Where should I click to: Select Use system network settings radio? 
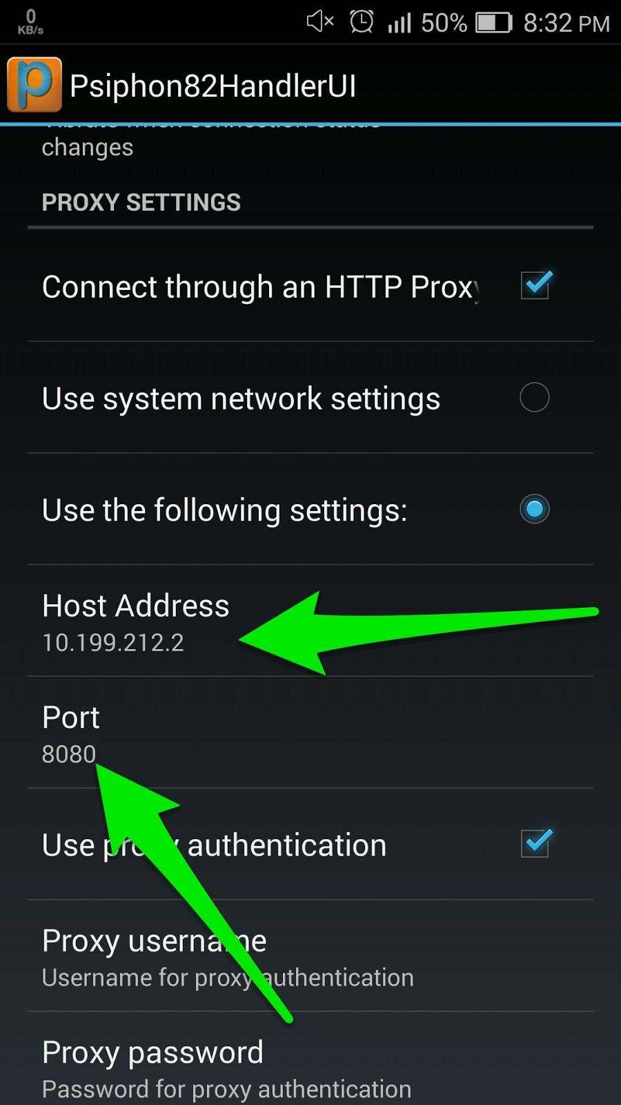click(x=535, y=397)
